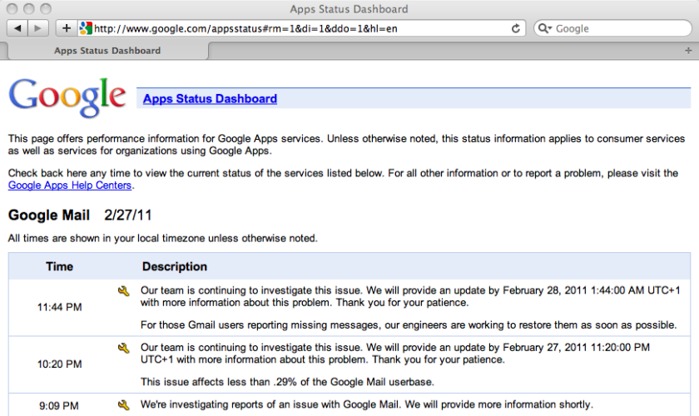Click the Description column header
The height and width of the screenshot is (416, 699).
tap(174, 267)
